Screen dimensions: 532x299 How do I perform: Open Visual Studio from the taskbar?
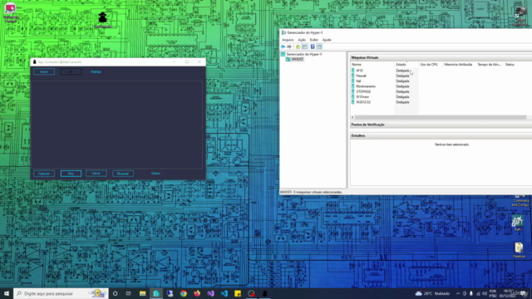[x=210, y=293]
